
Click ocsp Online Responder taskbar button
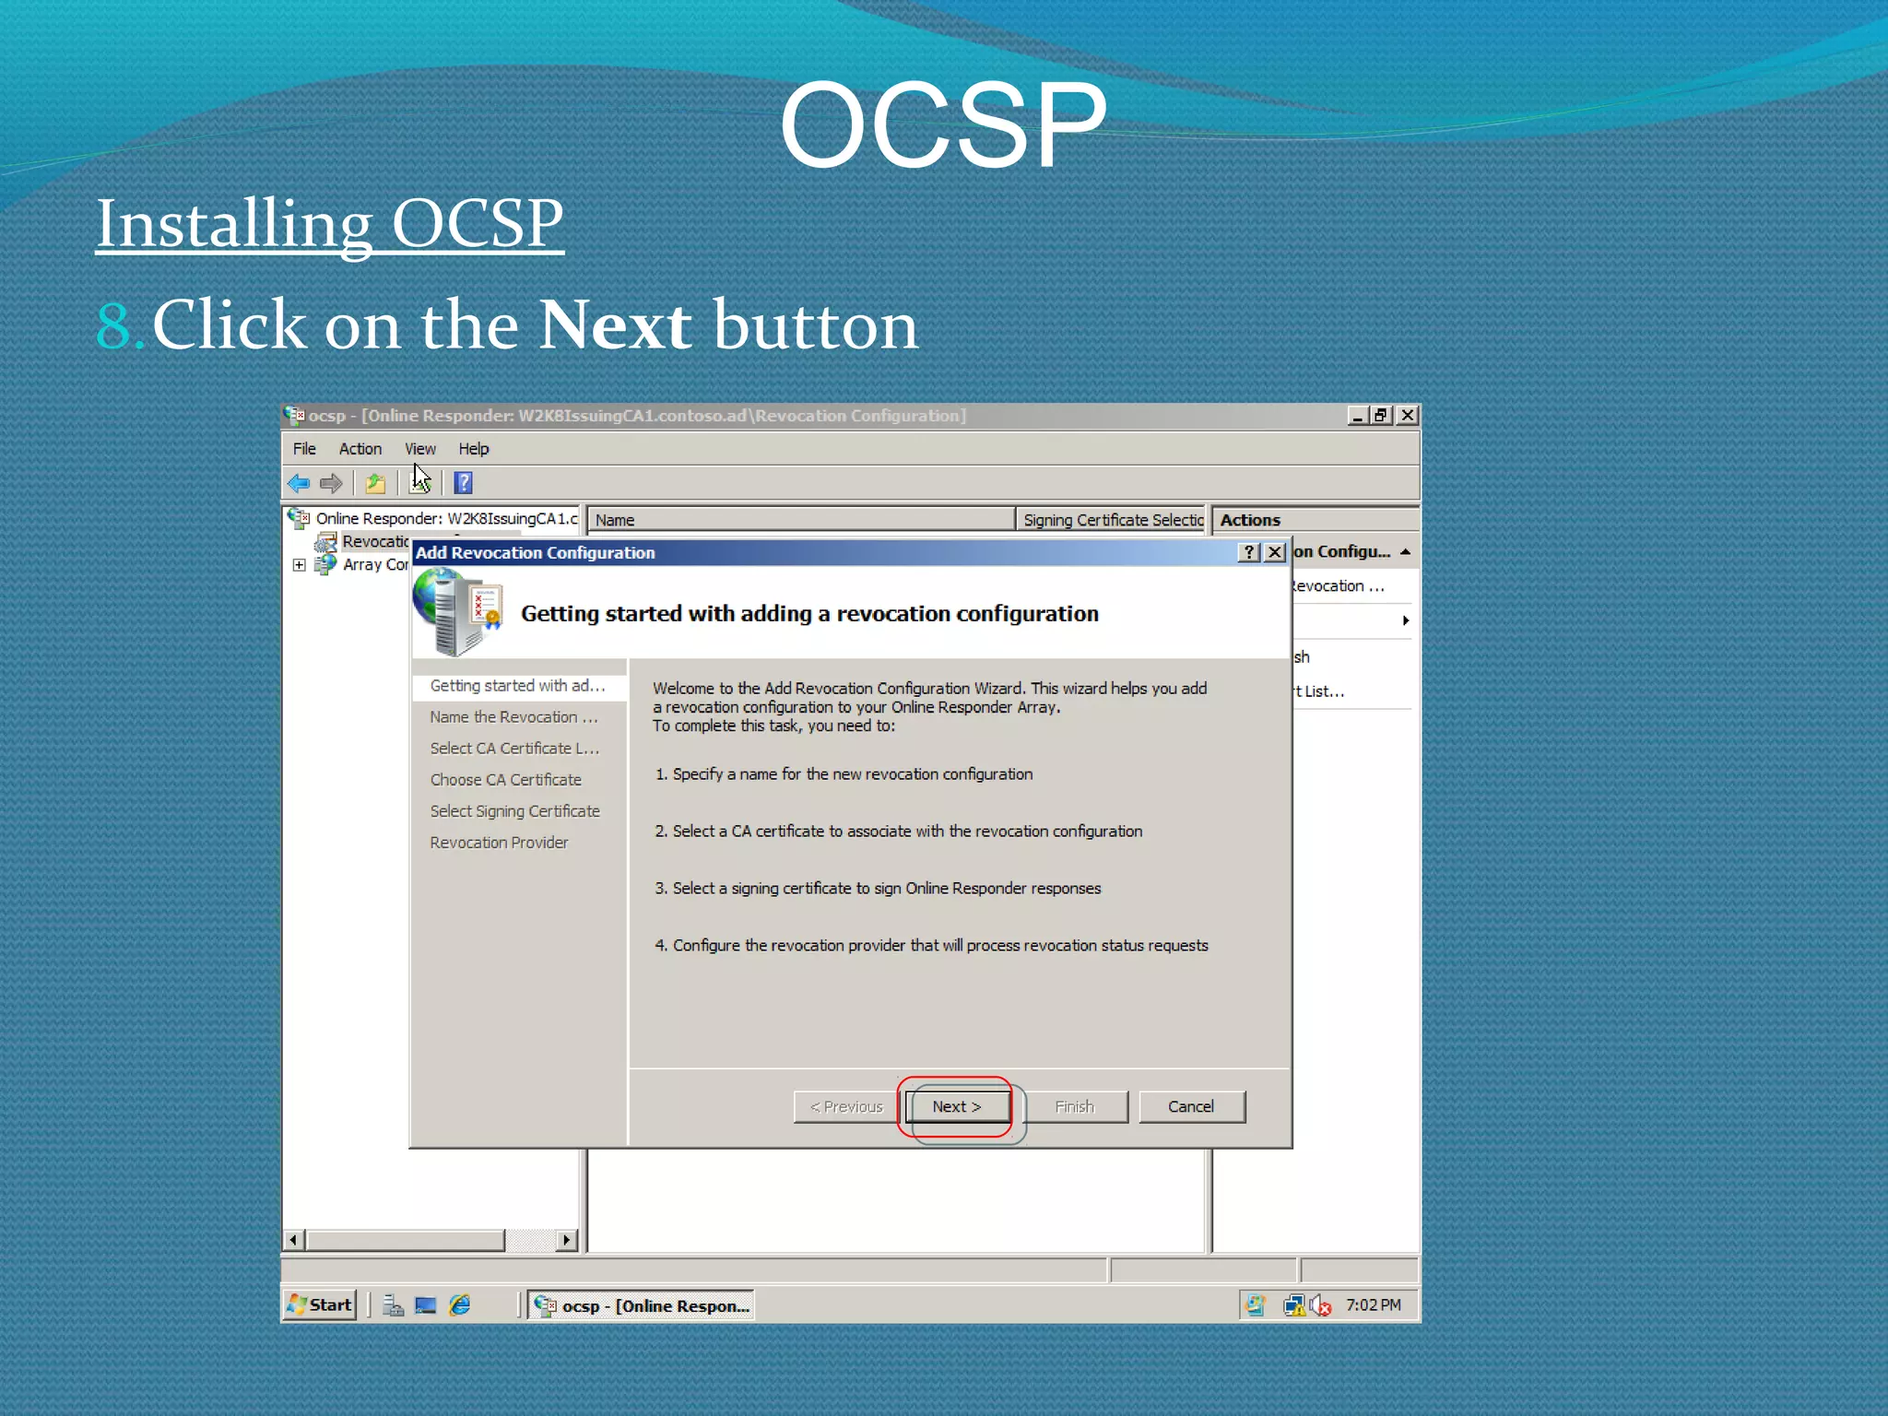point(642,1305)
